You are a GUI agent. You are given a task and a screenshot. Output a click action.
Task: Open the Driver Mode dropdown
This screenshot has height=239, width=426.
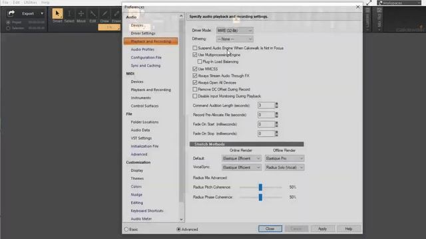tap(235, 31)
